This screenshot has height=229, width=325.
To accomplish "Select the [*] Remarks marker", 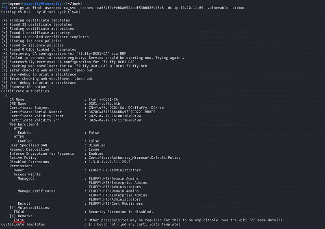I will tap(13, 216).
